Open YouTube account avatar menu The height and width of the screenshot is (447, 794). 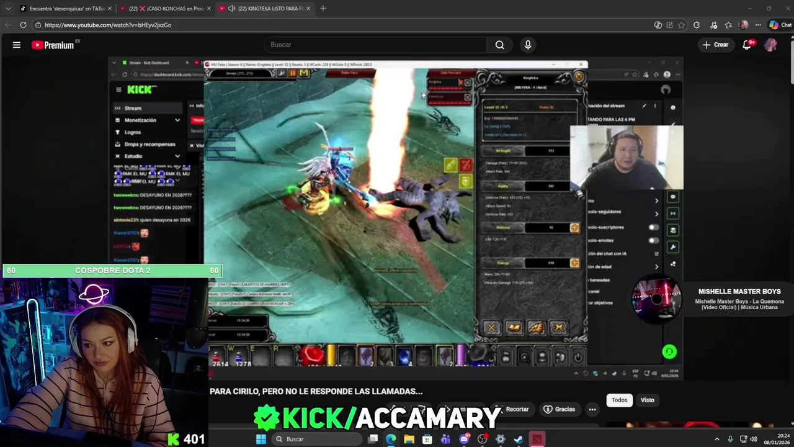coord(770,45)
